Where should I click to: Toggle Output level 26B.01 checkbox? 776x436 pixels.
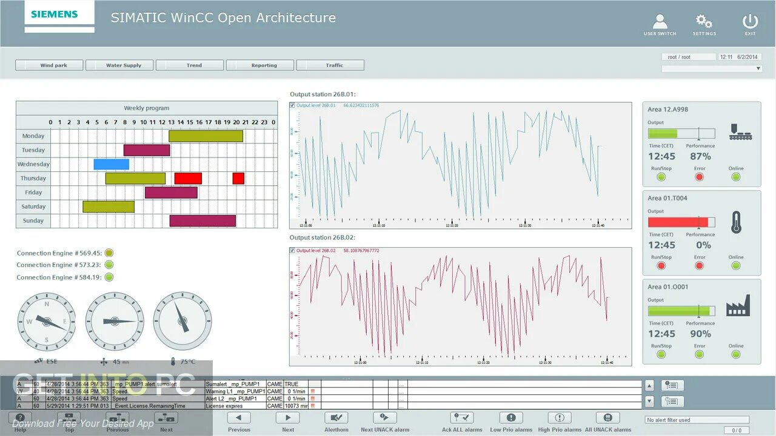tap(293, 105)
